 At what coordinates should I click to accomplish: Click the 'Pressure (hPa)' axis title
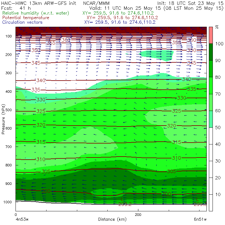[3, 119]
